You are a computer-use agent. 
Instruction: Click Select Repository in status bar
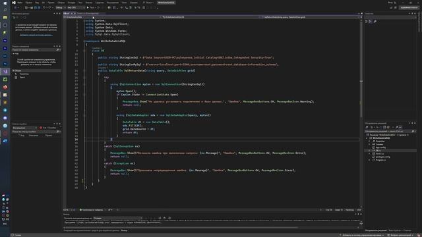tap(401, 235)
